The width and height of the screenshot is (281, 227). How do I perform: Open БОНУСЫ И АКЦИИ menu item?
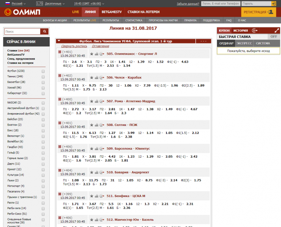(x=55, y=20)
